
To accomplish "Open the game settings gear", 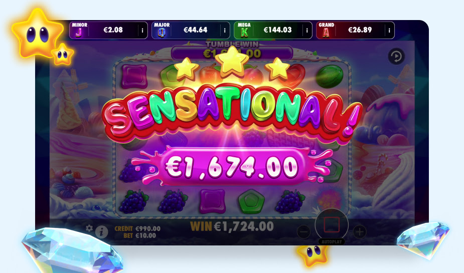I will [89, 228].
